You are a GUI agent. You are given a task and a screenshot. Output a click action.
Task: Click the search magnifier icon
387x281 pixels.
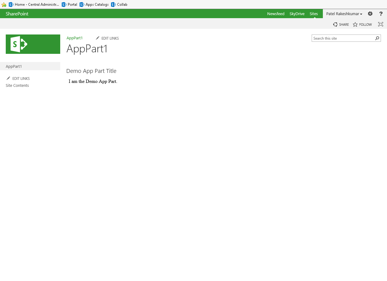[x=377, y=38]
